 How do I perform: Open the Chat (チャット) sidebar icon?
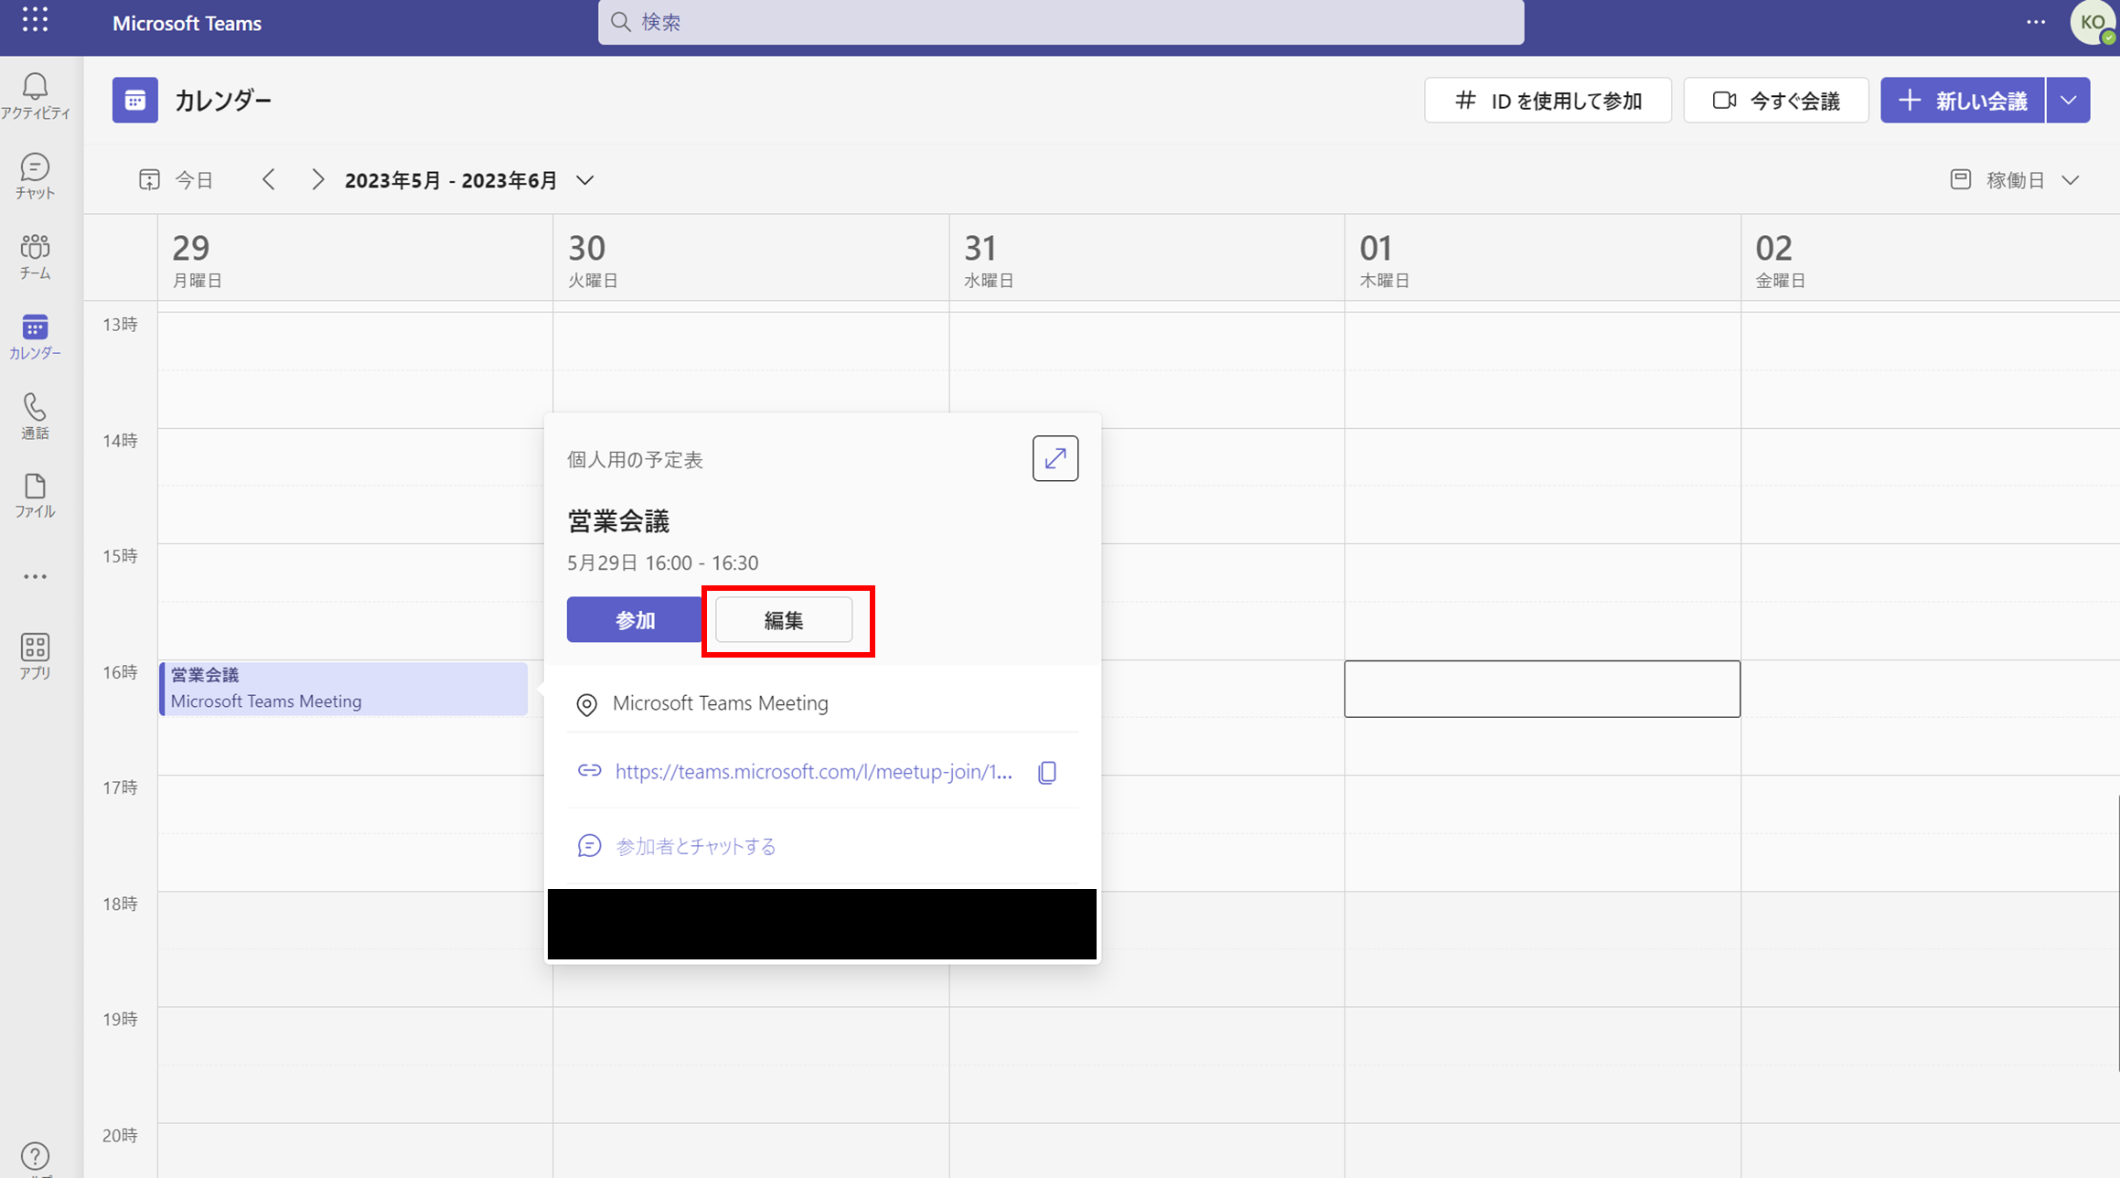[35, 176]
